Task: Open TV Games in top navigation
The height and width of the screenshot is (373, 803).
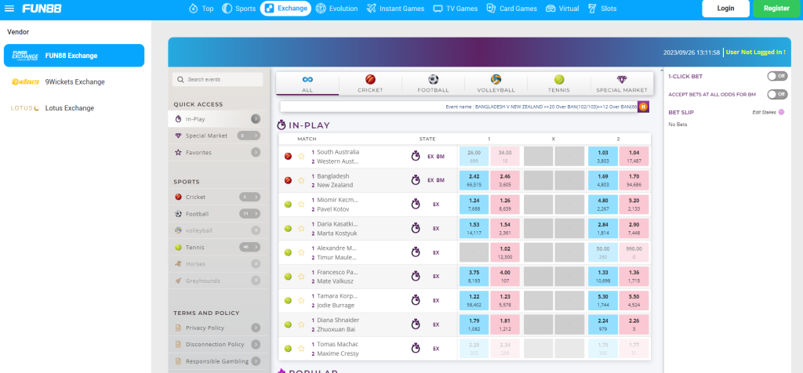Action: pos(456,9)
